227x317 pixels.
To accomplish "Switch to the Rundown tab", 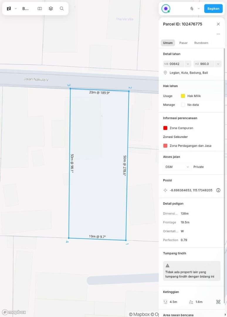I will pos(201,43).
